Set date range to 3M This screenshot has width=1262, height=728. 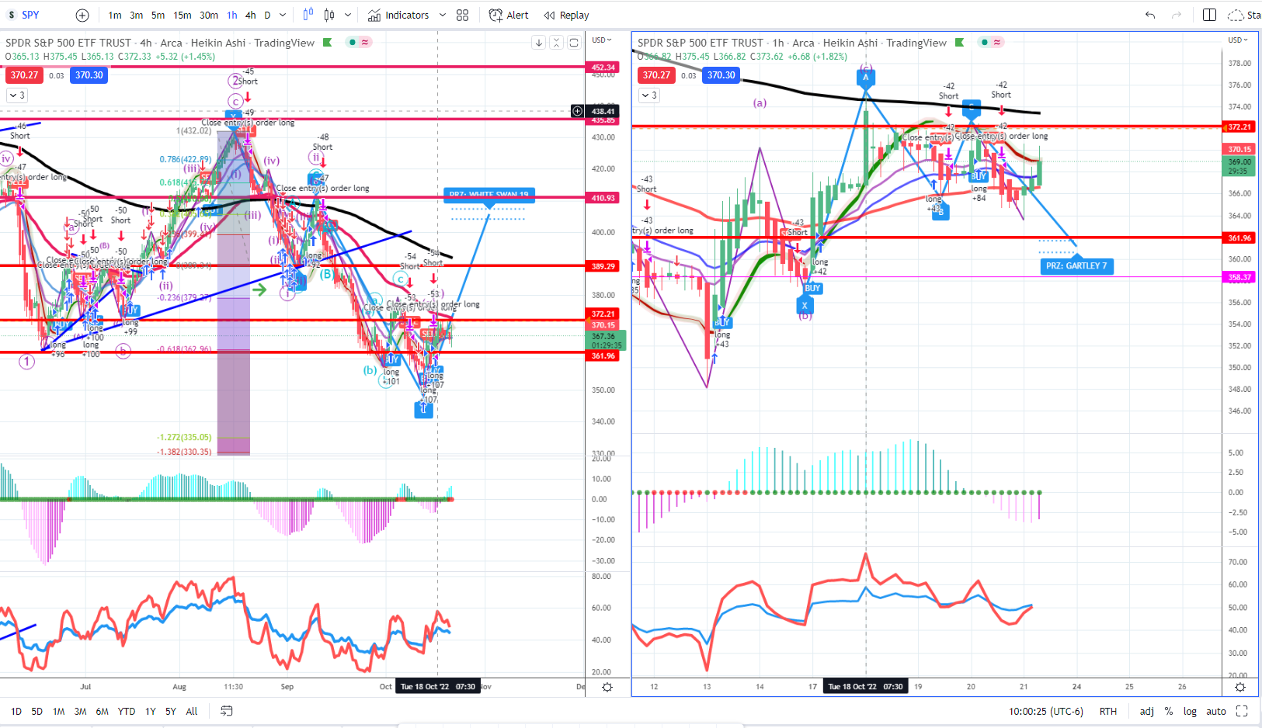point(81,711)
